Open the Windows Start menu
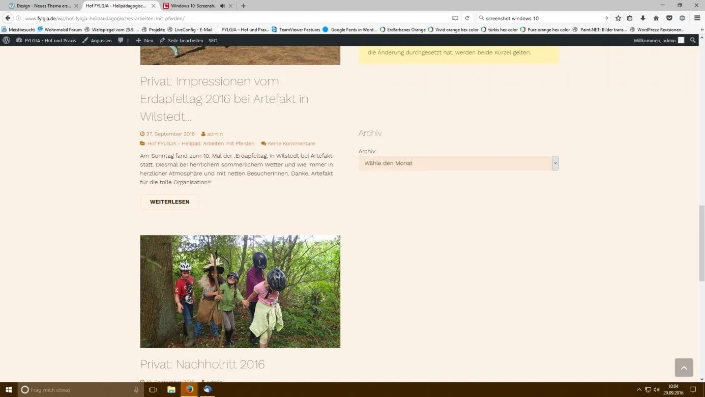The image size is (705, 397). (9, 390)
